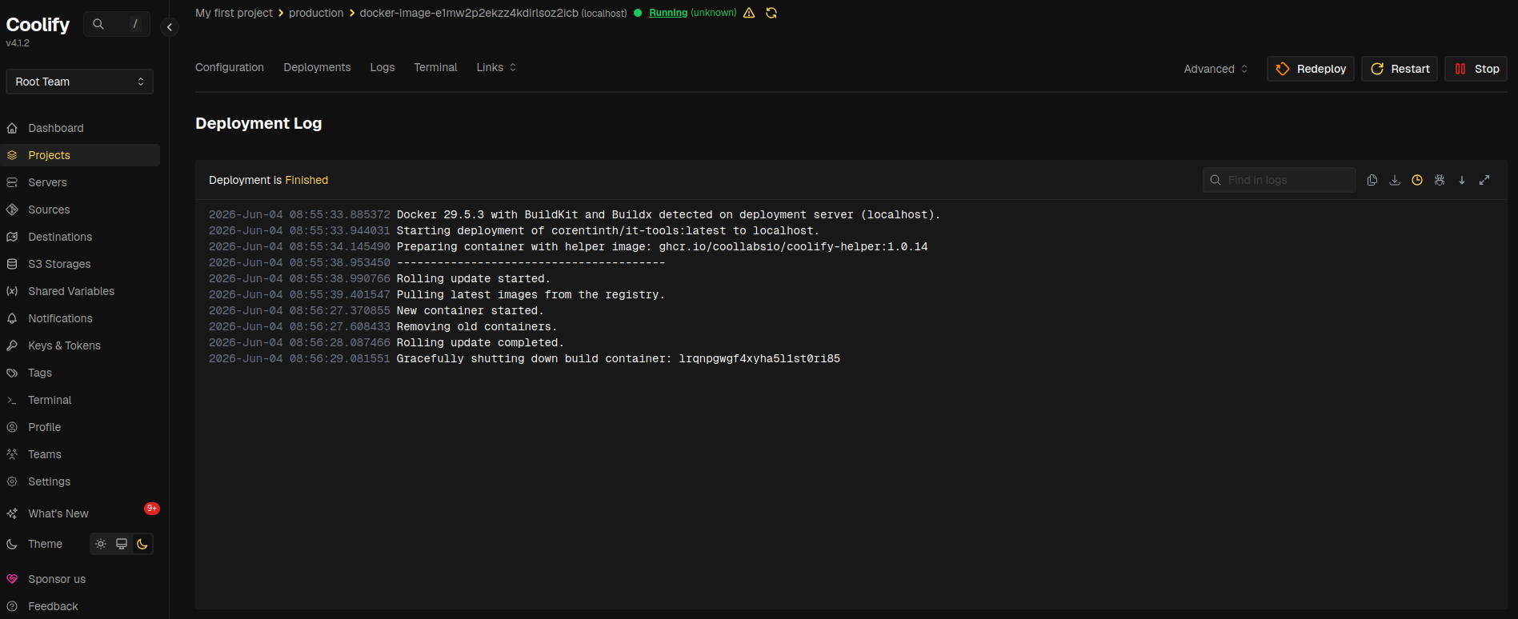The image size is (1518, 619).
Task: Expand the Links dropdown
Action: click(496, 67)
